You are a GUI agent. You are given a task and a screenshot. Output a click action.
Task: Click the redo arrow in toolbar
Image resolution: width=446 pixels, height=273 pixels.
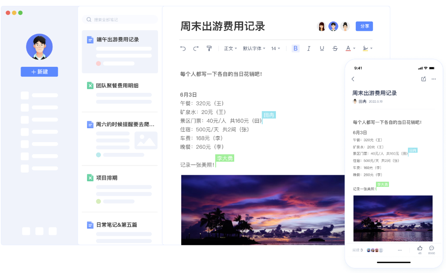pyautogui.click(x=196, y=48)
